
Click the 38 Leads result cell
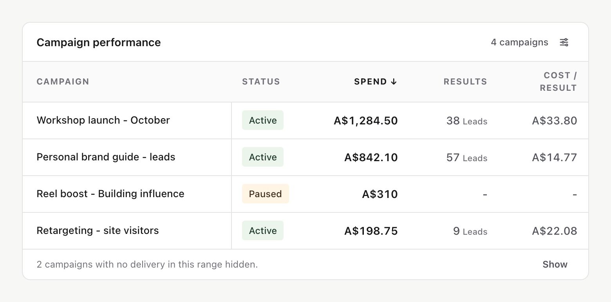[x=467, y=120]
